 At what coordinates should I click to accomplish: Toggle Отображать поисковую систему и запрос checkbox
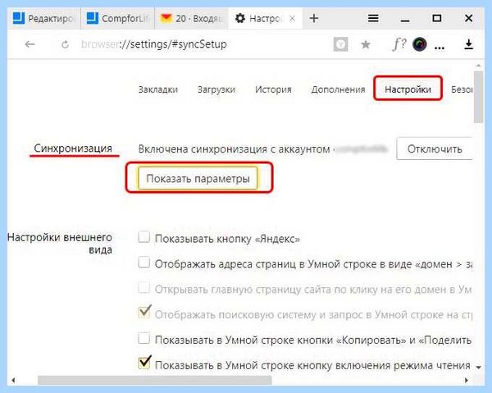(144, 312)
